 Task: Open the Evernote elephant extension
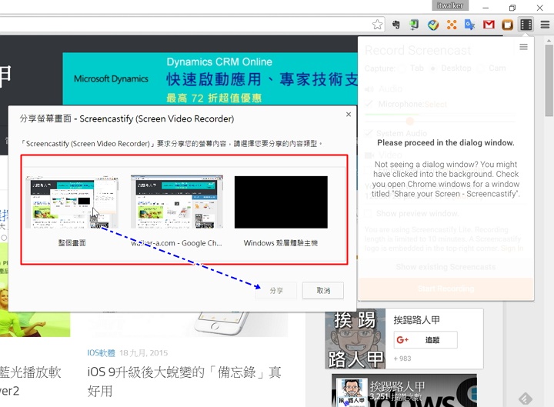tap(396, 25)
